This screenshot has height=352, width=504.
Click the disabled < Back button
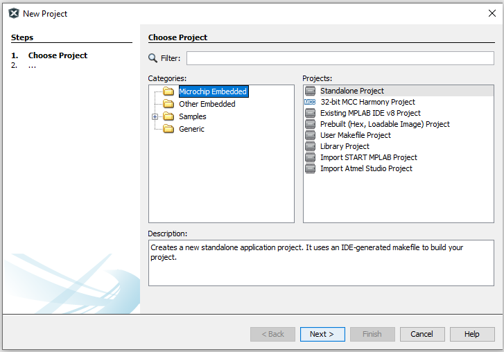(272, 335)
